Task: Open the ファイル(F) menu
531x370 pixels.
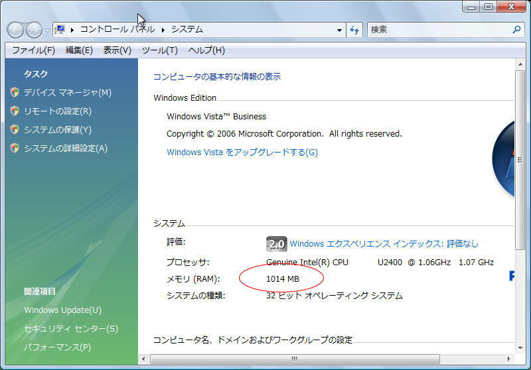Action: (x=34, y=50)
